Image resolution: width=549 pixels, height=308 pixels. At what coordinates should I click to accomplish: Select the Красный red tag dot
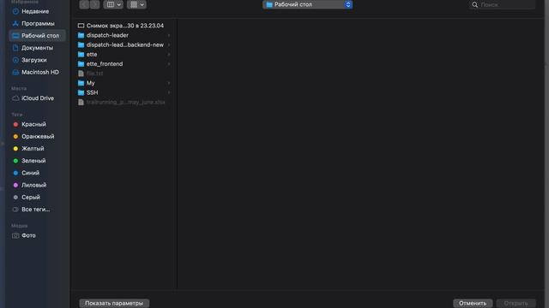click(15, 124)
